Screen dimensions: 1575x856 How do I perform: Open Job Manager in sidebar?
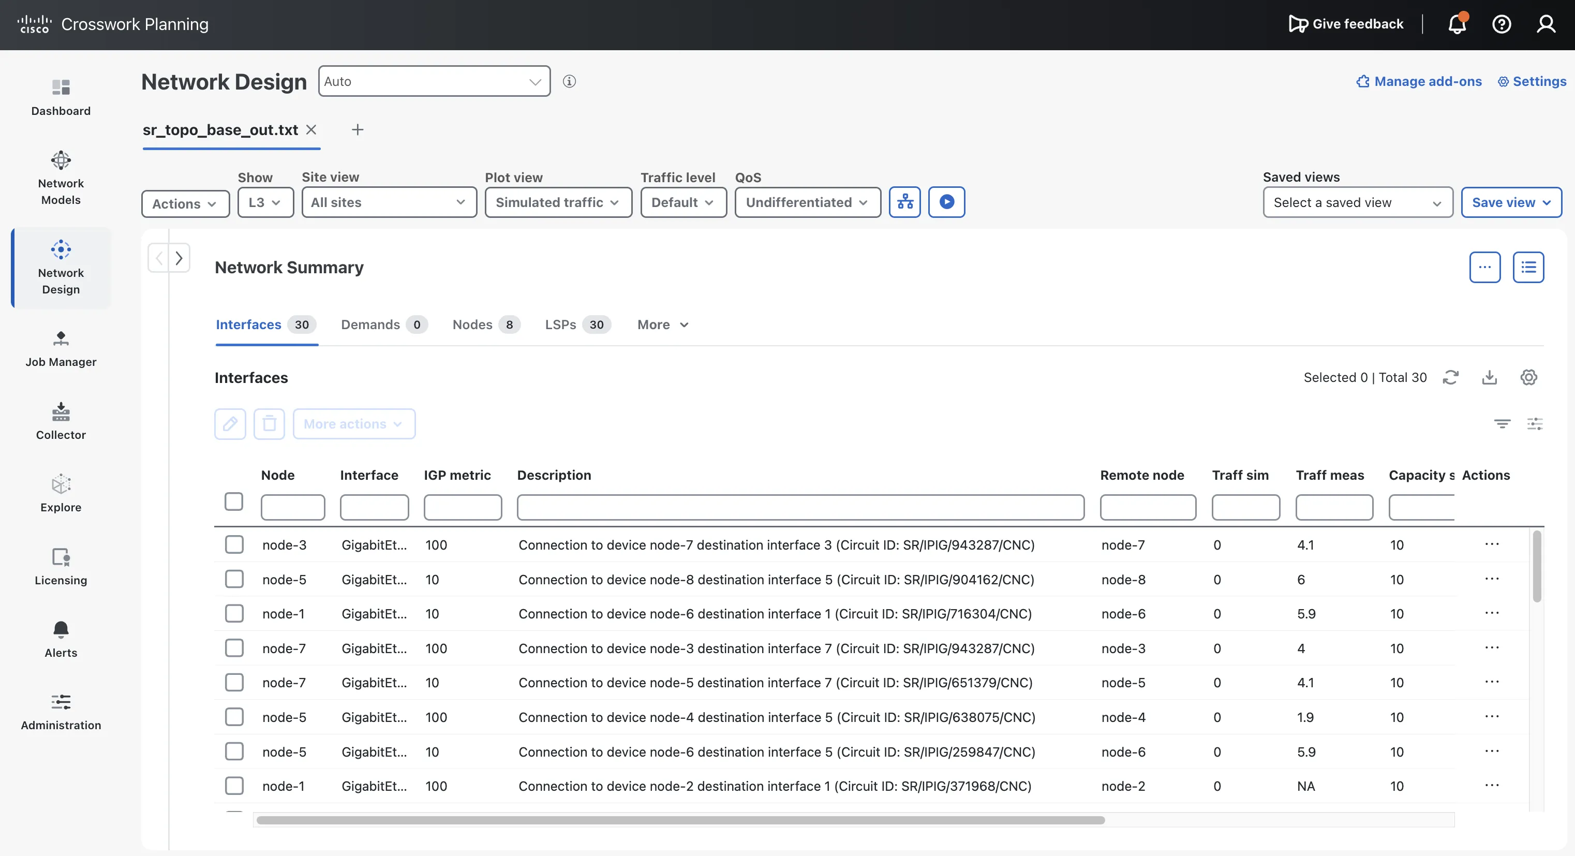click(x=61, y=349)
